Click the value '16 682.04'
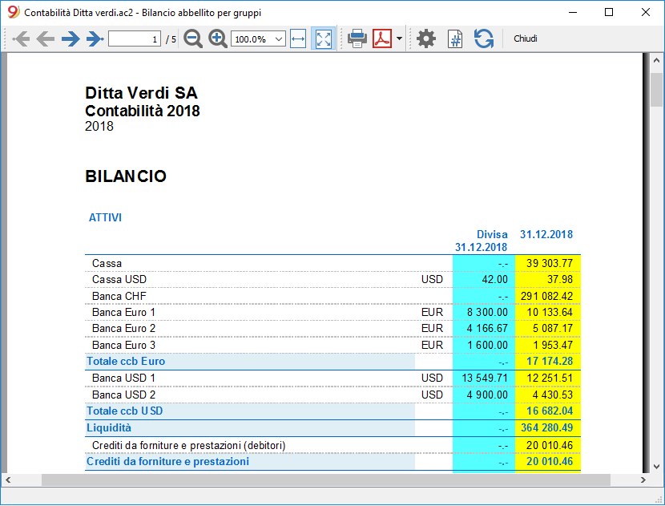This screenshot has width=665, height=506. click(x=550, y=411)
